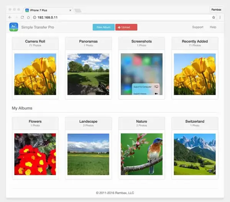
Task: Open Camera Roll tulip thumbnail
Action: point(35,74)
